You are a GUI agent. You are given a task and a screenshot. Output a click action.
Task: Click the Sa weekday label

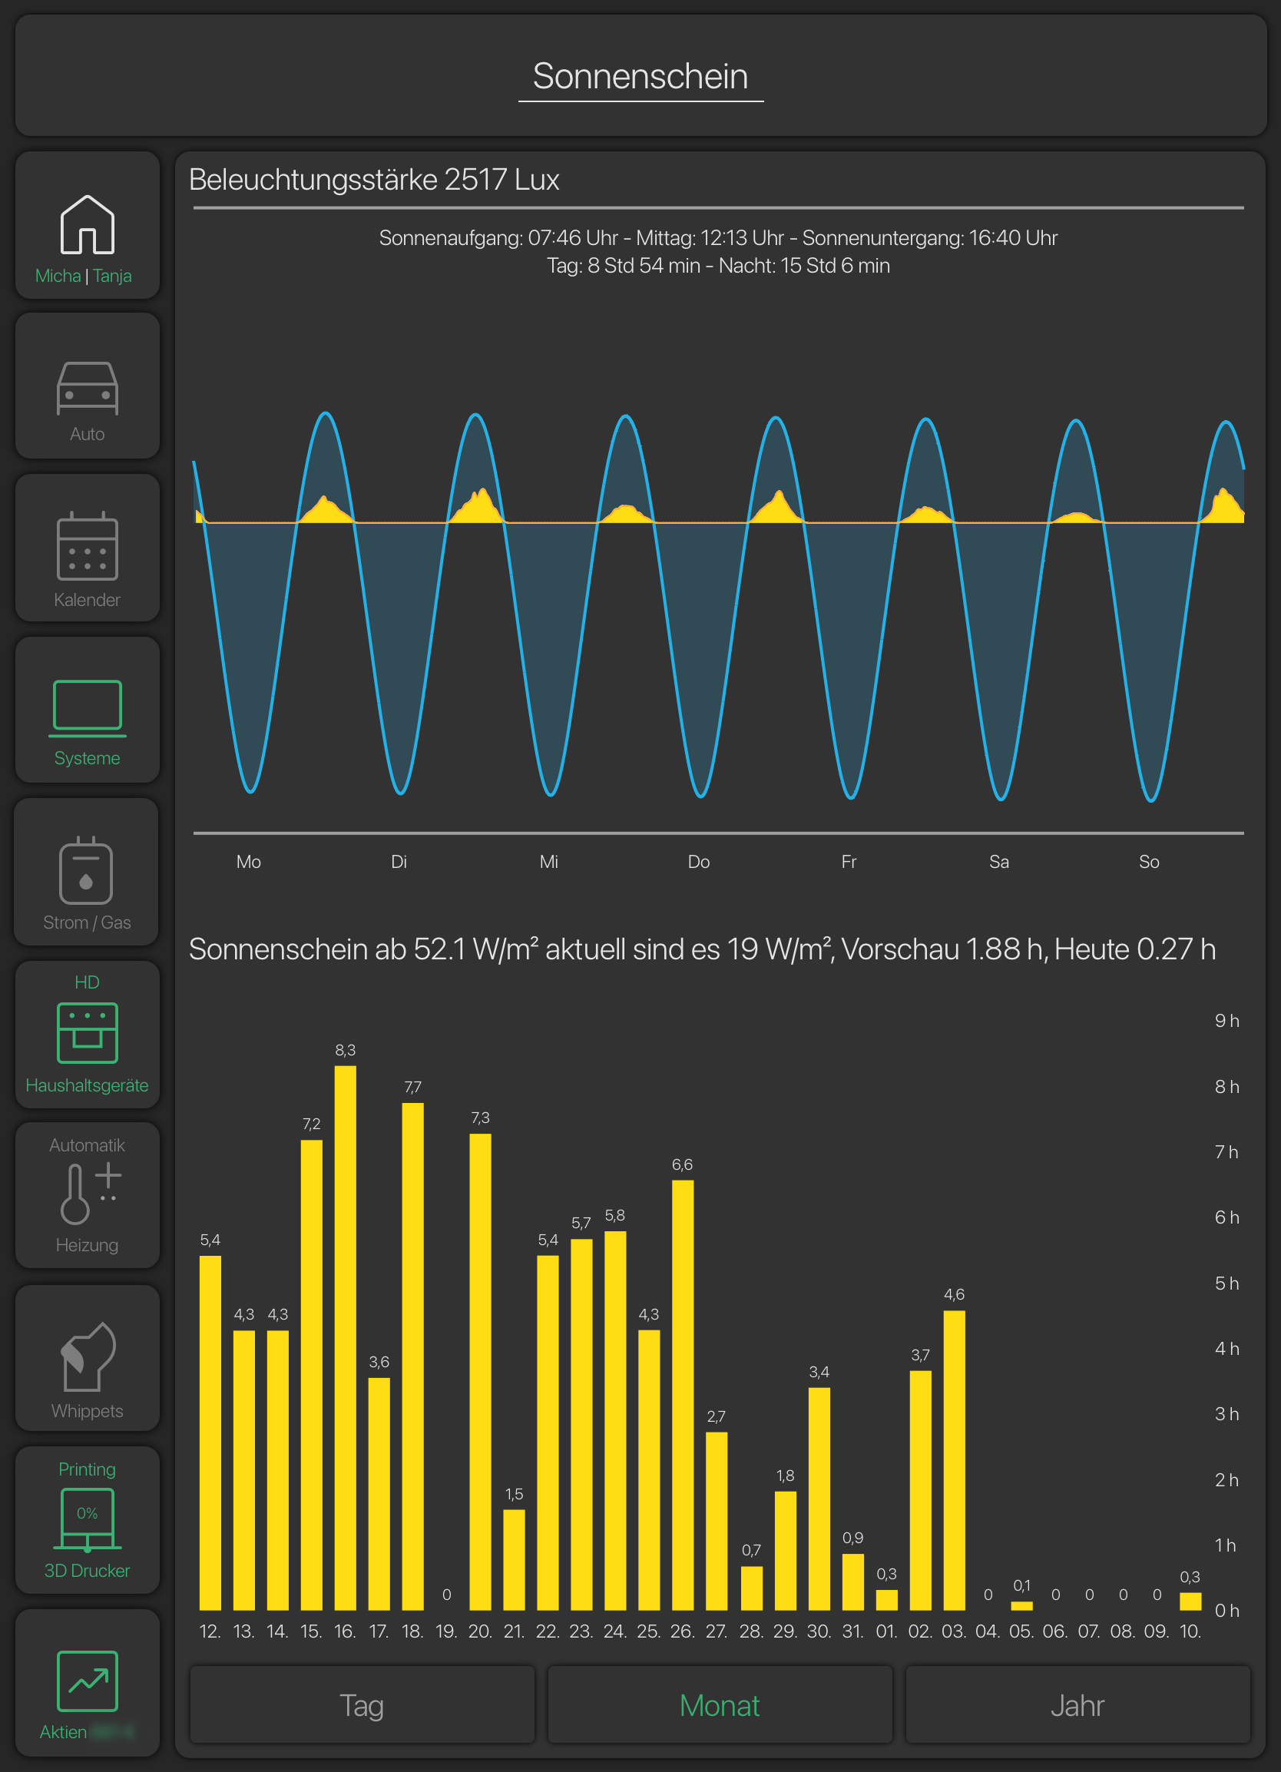pyautogui.click(x=998, y=862)
